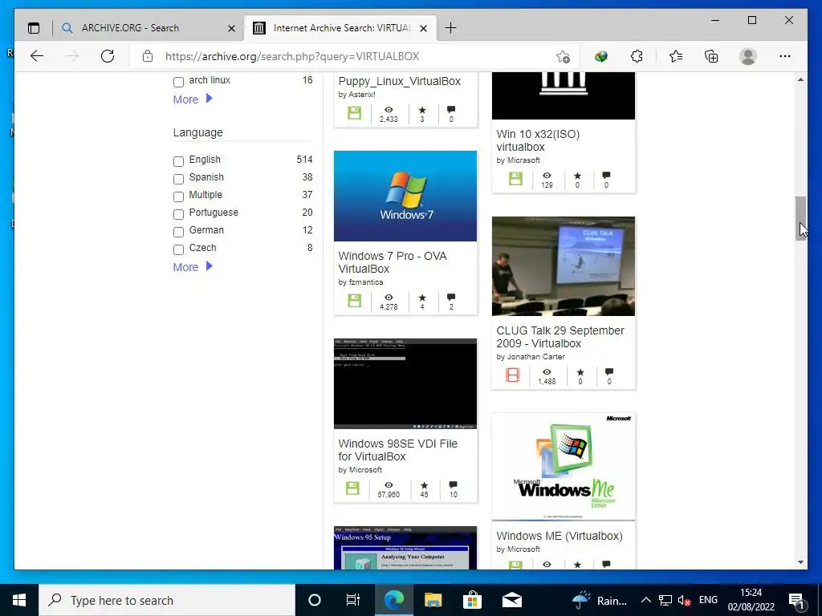Viewport: 822px width, 616px height.
Task: Click the movie film icon on CLUG Talk card
Action: pos(513,375)
